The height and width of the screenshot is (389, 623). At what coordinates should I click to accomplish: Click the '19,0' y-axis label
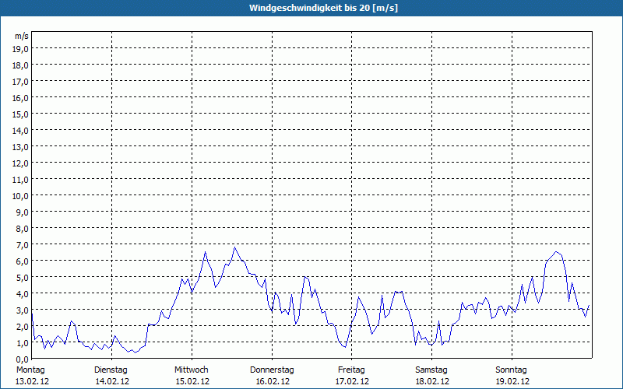21,48
